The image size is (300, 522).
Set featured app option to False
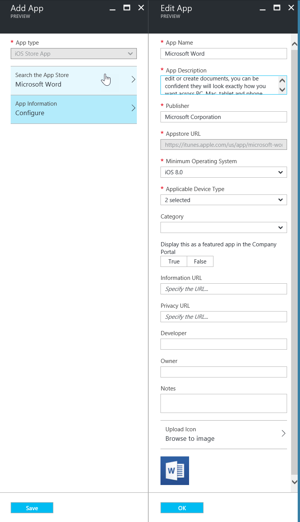click(200, 261)
